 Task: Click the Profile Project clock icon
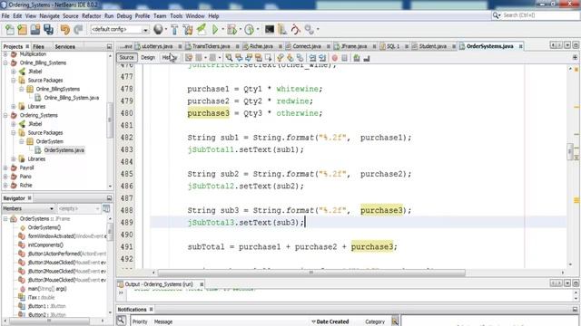click(x=250, y=30)
